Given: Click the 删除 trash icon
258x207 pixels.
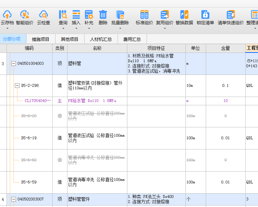Looking at the screenshot, I should click(103, 14).
